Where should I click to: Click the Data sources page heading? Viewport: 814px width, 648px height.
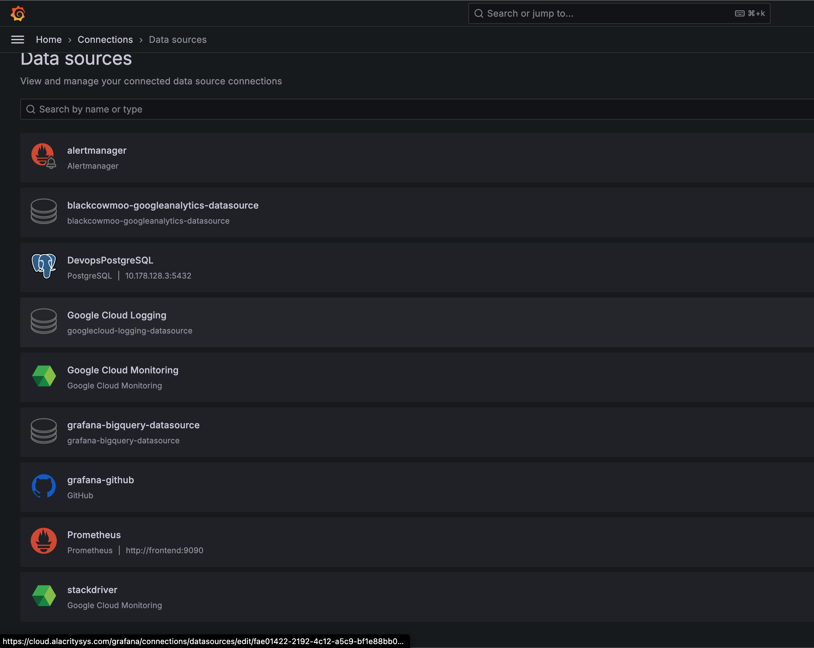76,59
